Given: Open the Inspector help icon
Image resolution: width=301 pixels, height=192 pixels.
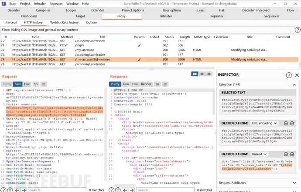Looking at the screenshot, I should point(289,75).
